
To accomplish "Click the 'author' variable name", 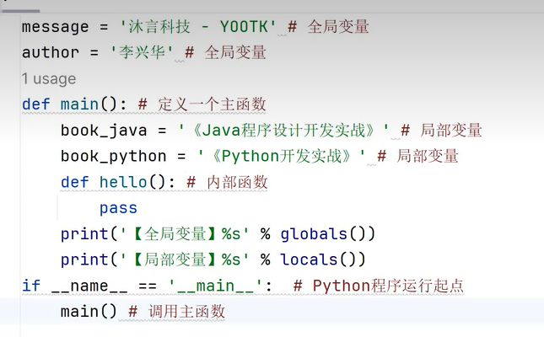I will coord(51,53).
